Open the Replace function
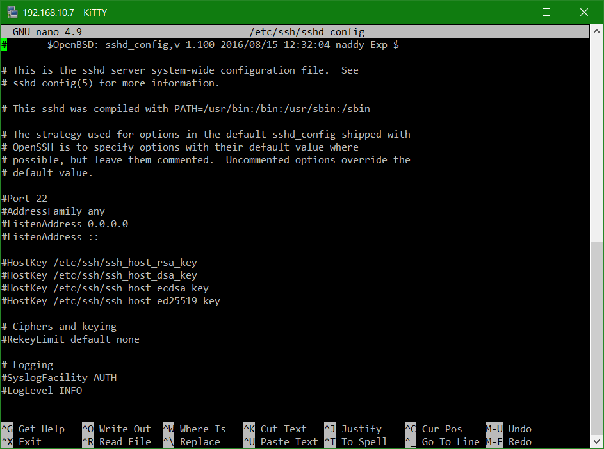This screenshot has height=449, width=604. (x=198, y=441)
